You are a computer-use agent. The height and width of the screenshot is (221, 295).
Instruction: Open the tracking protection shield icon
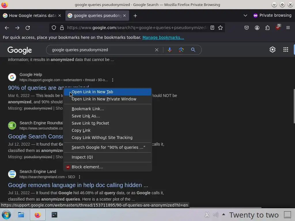tap(54, 28)
